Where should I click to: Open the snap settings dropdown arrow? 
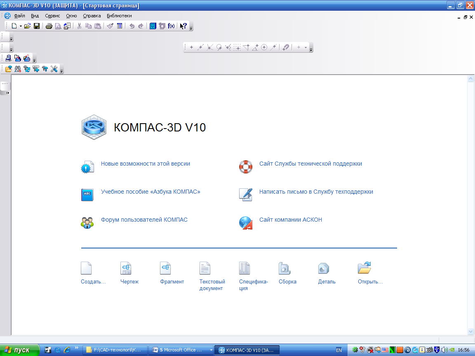(x=306, y=47)
